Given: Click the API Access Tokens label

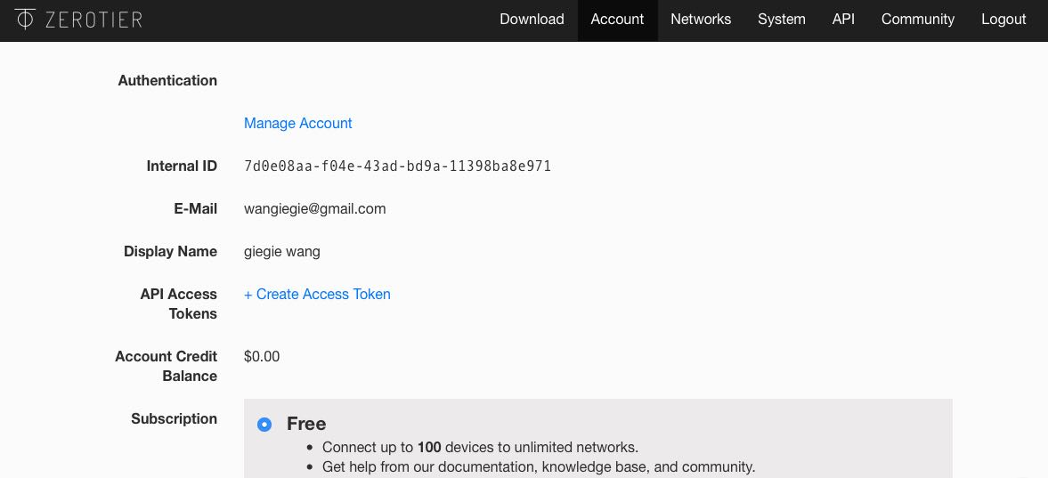Looking at the screenshot, I should pyautogui.click(x=178, y=304).
